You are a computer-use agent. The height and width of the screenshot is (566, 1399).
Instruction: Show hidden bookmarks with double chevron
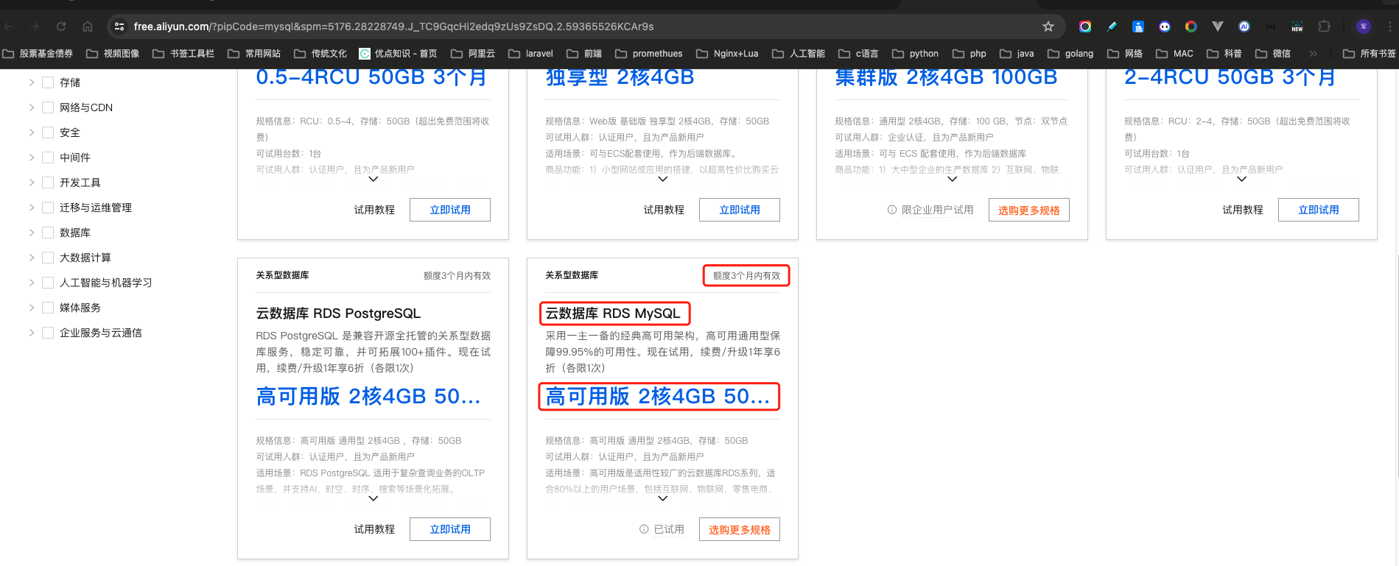1313,54
